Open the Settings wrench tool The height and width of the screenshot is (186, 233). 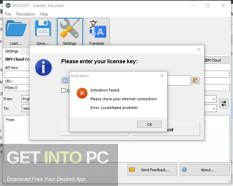(70, 32)
